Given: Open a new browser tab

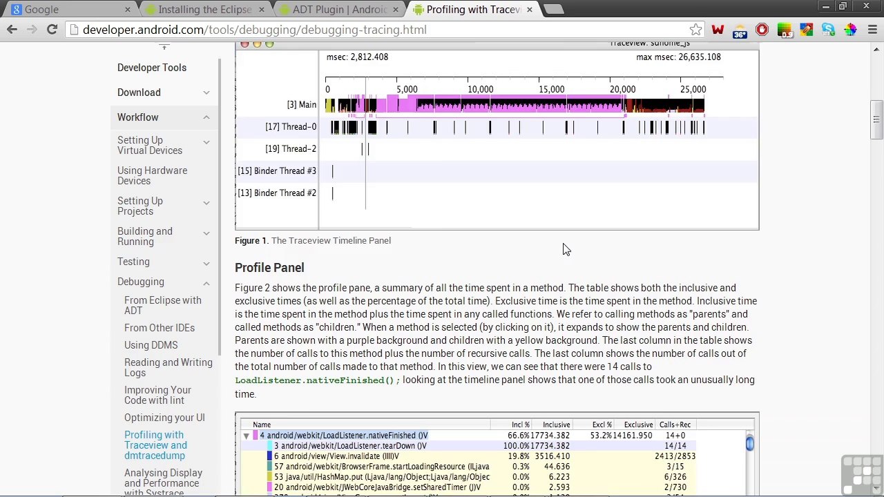Looking at the screenshot, I should (x=554, y=10).
